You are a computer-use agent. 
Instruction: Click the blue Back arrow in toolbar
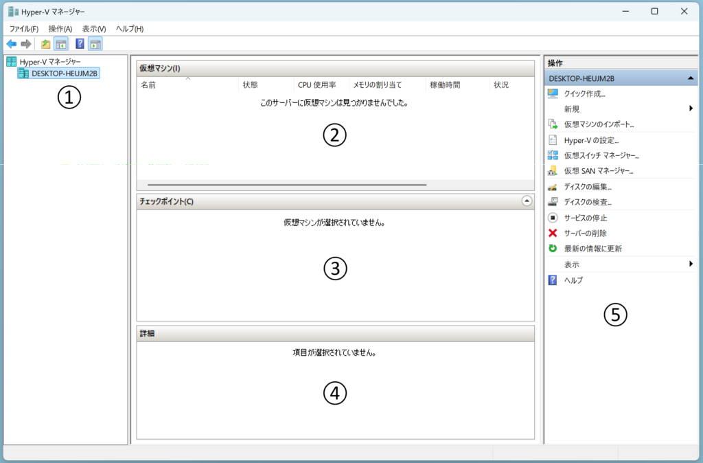12,45
